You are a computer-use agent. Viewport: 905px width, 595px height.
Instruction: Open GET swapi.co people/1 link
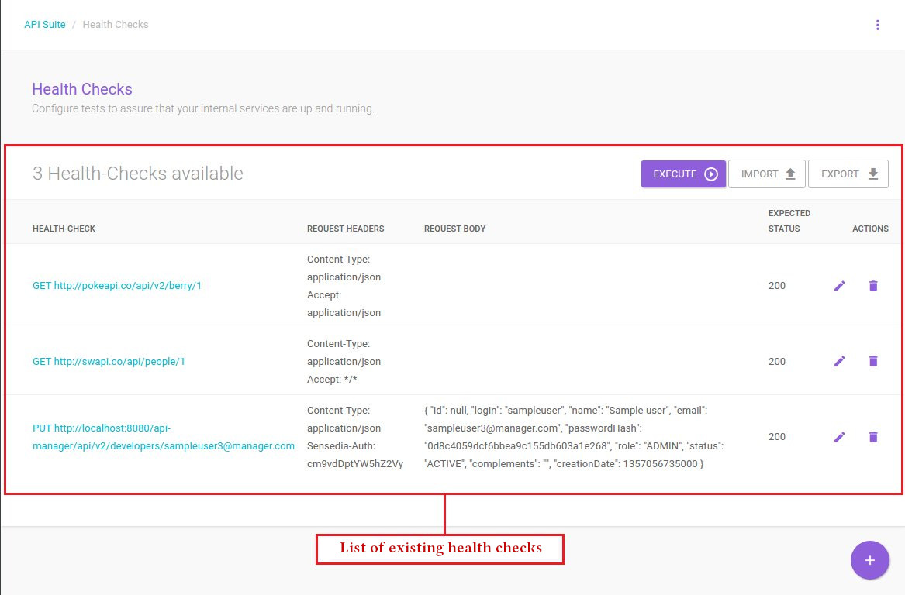(x=109, y=361)
